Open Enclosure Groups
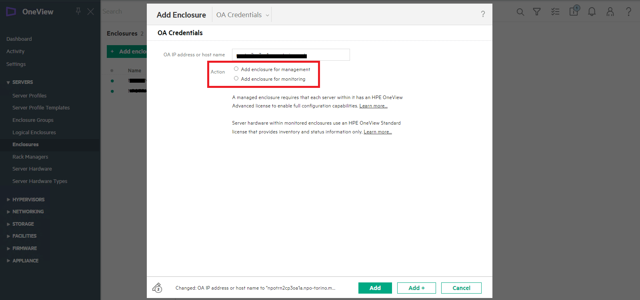Image resolution: width=640 pixels, height=300 pixels. point(33,120)
